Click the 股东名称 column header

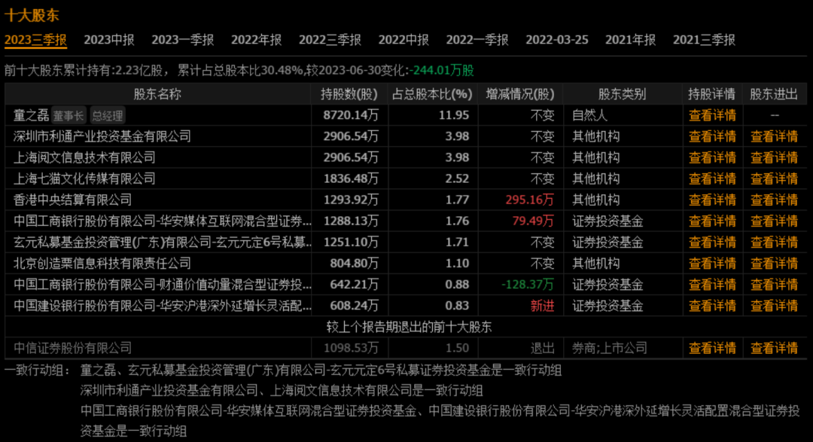157,94
